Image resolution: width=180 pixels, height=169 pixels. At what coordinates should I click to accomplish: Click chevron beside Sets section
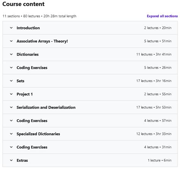coord(11,81)
